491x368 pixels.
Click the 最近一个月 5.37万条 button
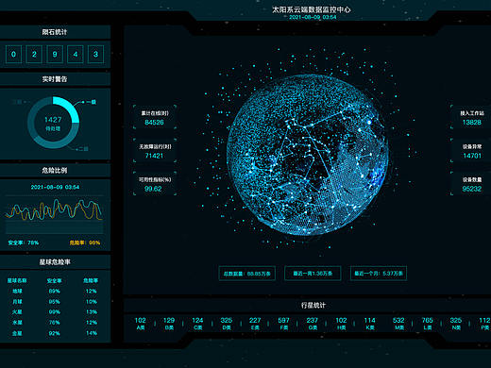[x=379, y=274]
